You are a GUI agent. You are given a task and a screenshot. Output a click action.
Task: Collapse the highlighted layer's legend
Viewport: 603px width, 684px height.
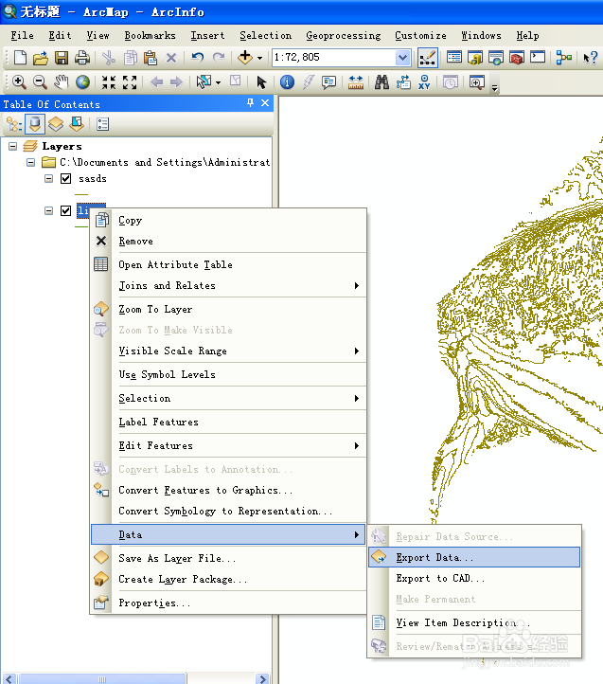pyautogui.click(x=49, y=210)
